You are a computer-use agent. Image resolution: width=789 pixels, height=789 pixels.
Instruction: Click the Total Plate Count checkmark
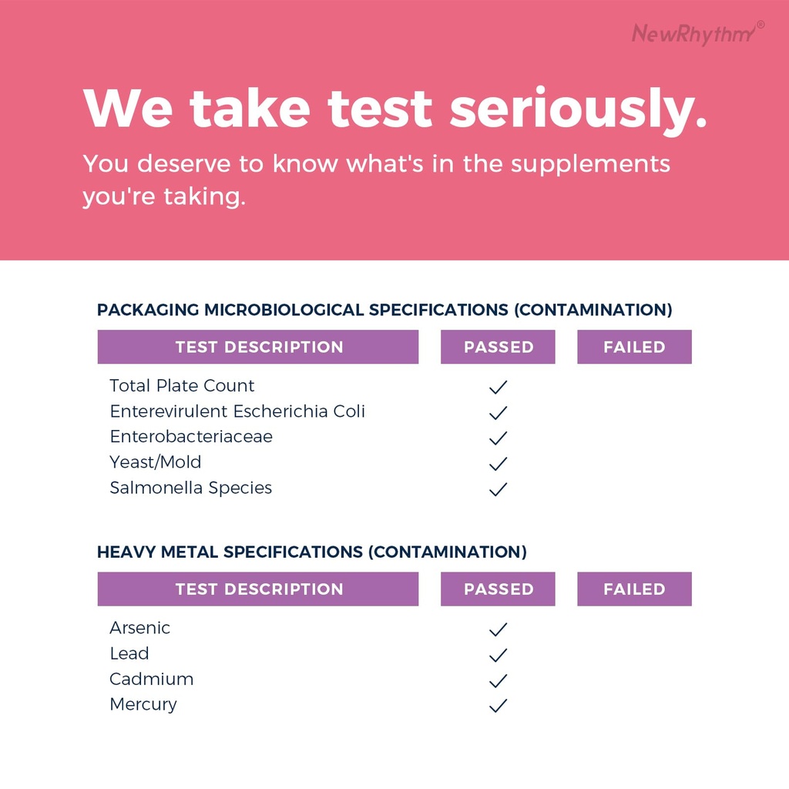(x=499, y=387)
